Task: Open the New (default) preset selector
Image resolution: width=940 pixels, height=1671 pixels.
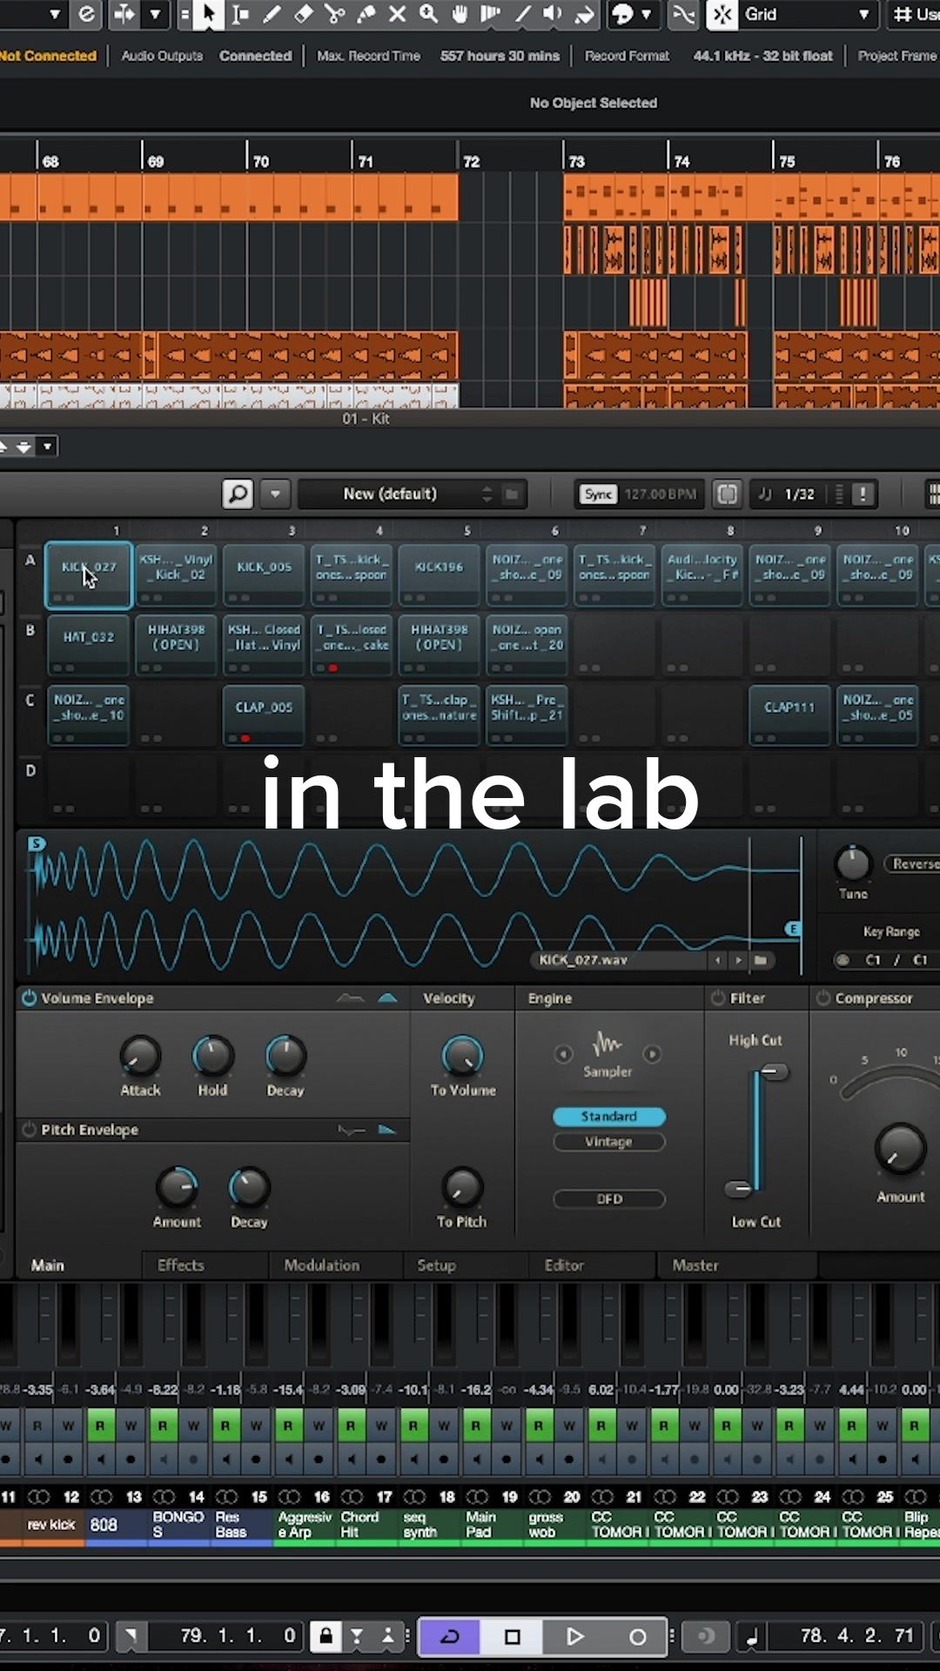Action: 411,494
